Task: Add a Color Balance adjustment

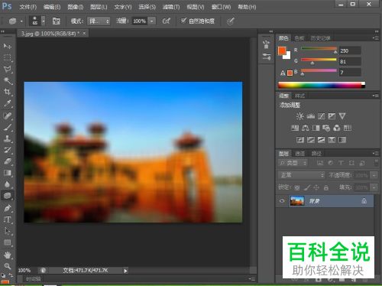Action: 305,128
